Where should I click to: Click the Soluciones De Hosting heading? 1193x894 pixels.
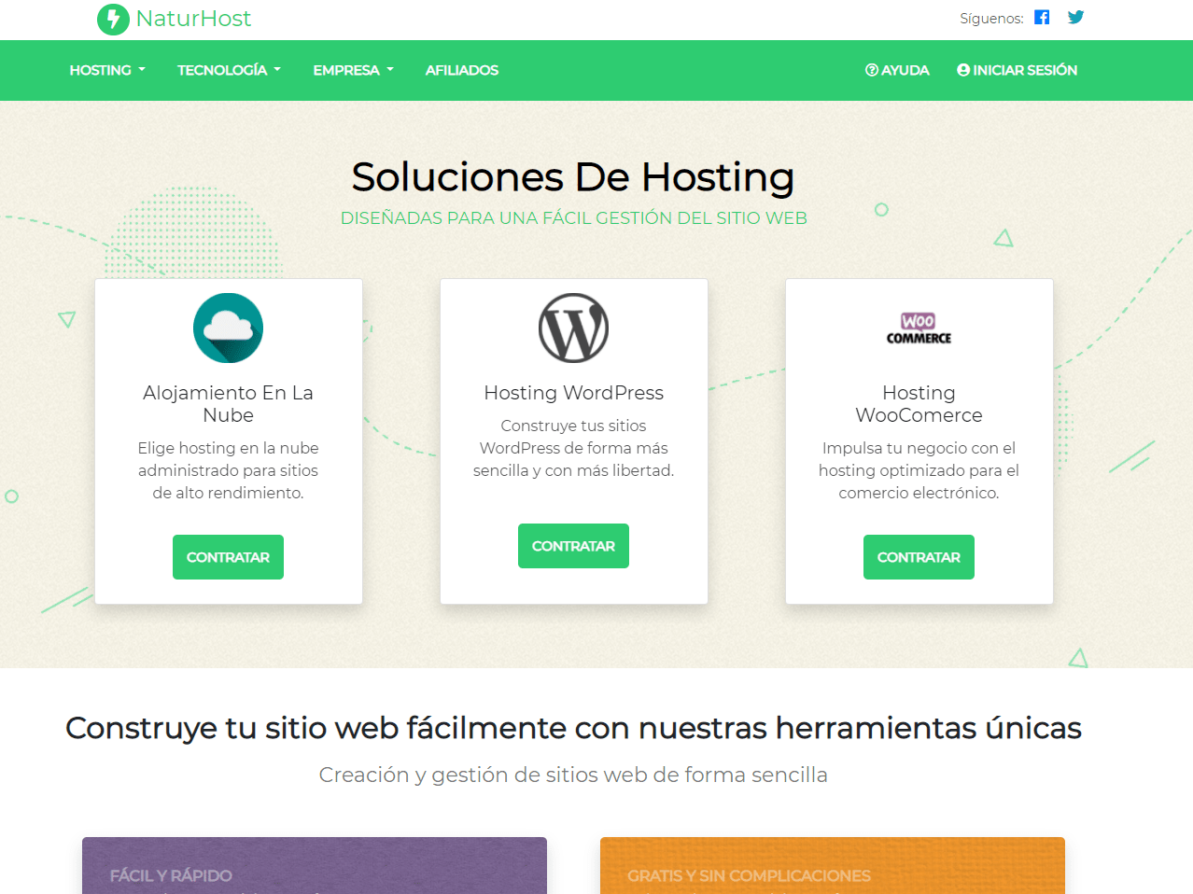[572, 176]
